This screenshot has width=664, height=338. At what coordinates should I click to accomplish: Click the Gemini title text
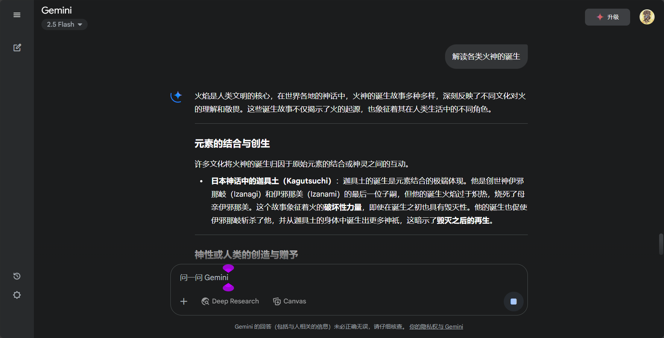56,10
